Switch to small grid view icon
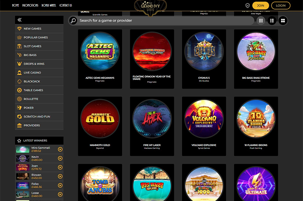The width and height of the screenshot is (303, 201). click(261, 20)
